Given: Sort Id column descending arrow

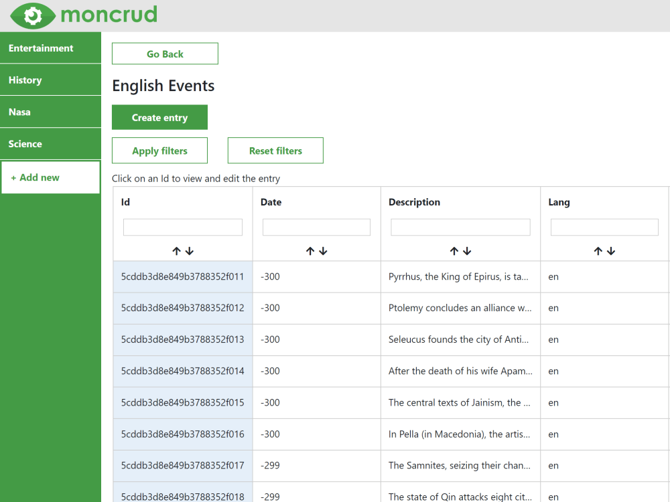Looking at the screenshot, I should tap(190, 251).
